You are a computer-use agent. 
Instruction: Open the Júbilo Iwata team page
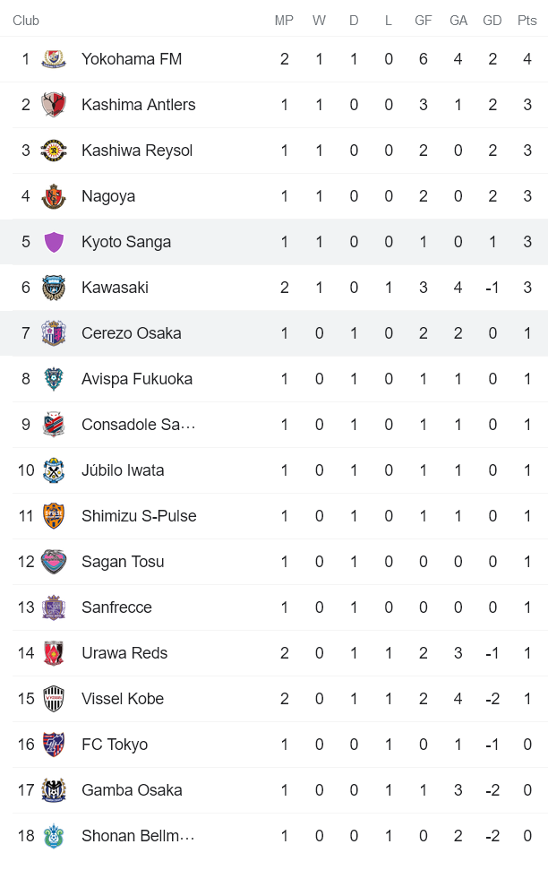point(124,469)
